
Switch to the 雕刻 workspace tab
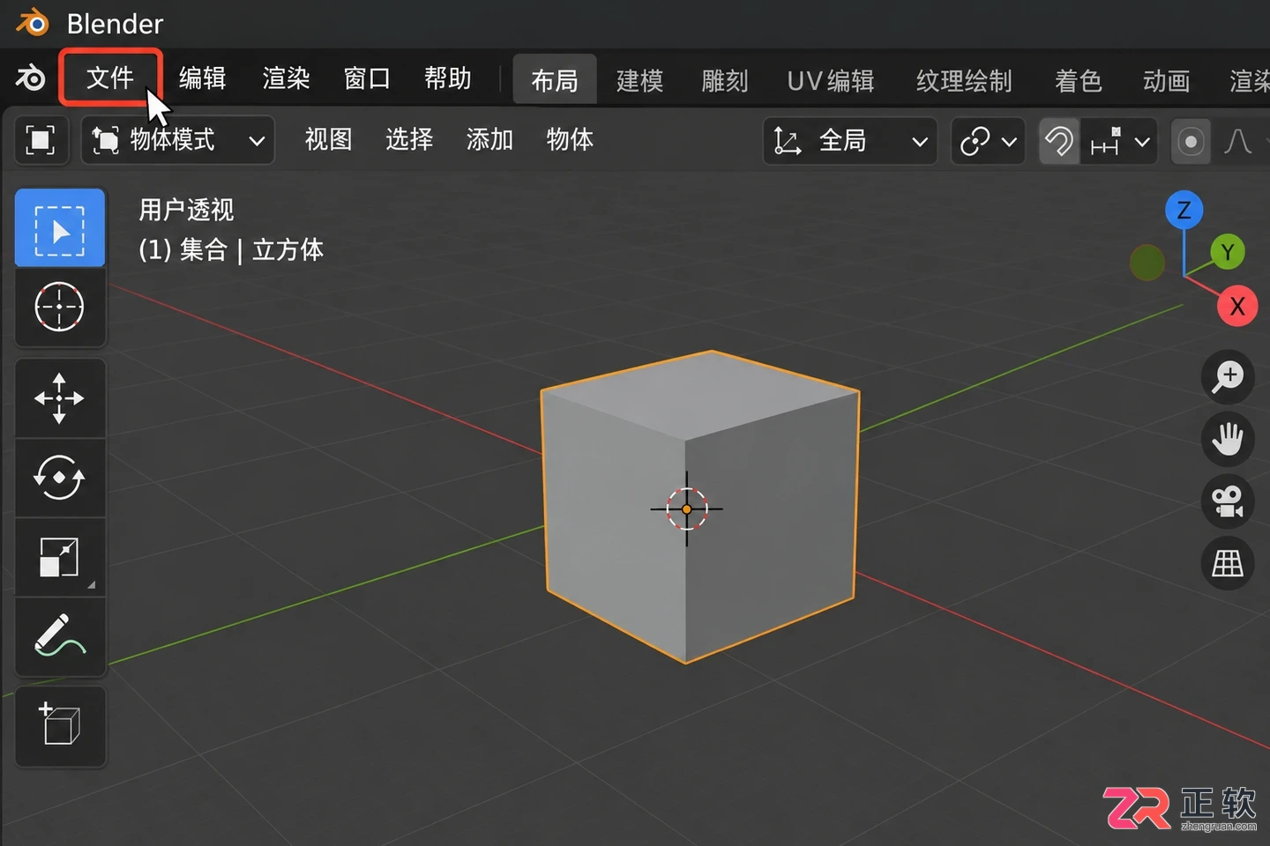point(725,81)
